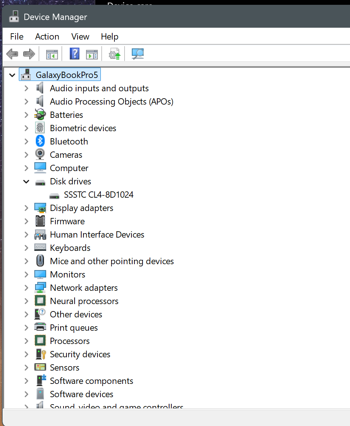Expand the Processors category arrow
The height and width of the screenshot is (426, 350).
(26, 341)
